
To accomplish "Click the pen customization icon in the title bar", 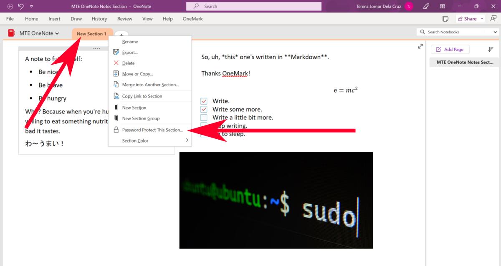I will pos(426,6).
